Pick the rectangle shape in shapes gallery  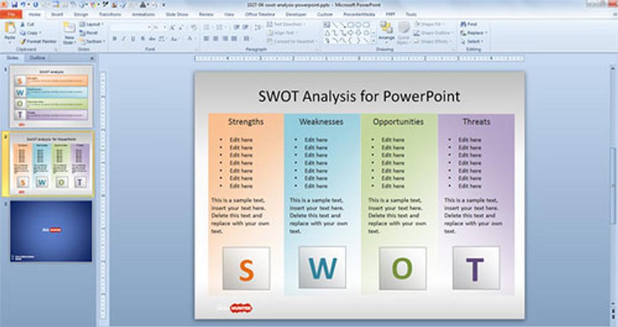pos(350,25)
